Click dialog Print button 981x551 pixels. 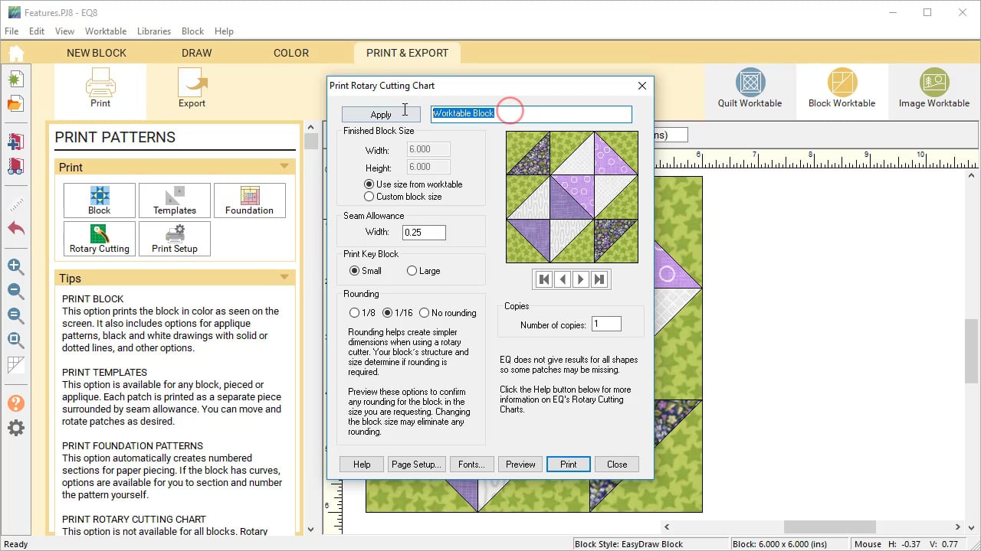(569, 465)
